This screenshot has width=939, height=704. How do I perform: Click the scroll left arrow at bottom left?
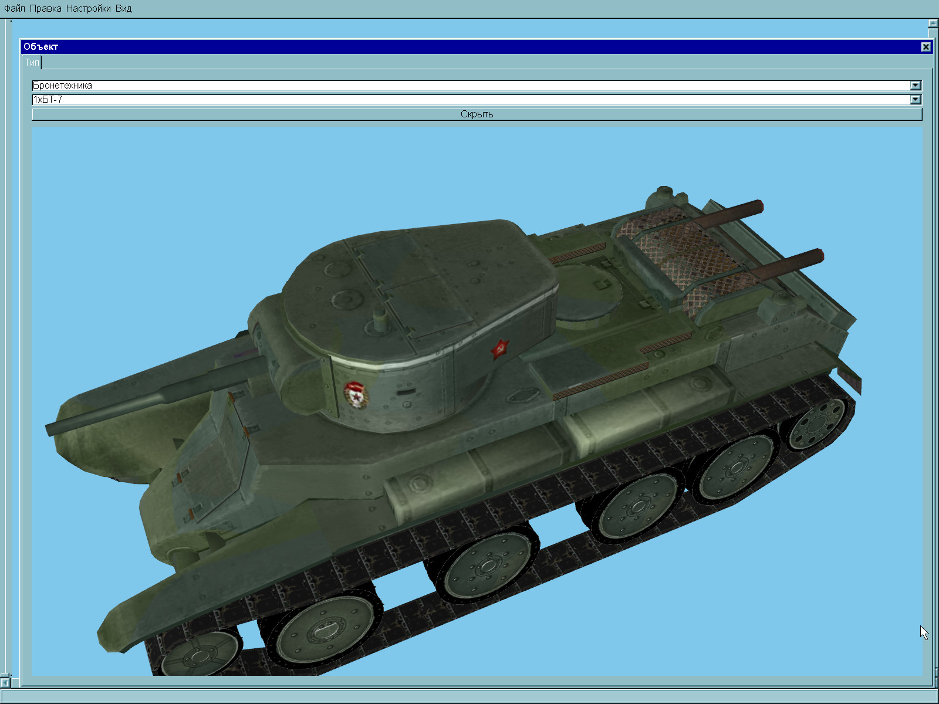5,682
